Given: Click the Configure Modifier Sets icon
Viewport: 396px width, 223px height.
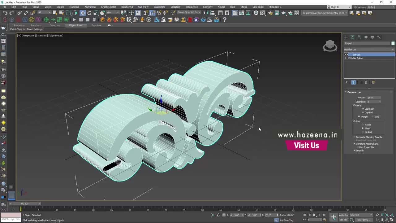Looking at the screenshot, I should coord(373,82).
